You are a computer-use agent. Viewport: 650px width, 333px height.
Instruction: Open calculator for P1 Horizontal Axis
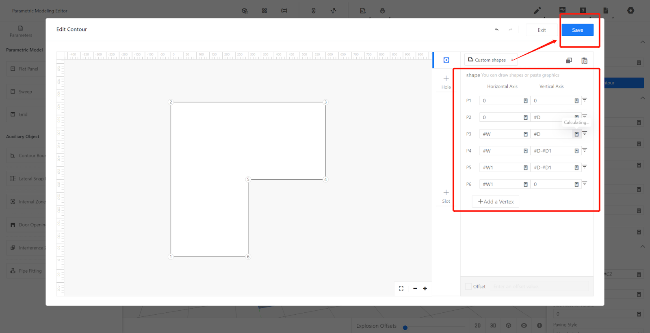tap(525, 101)
